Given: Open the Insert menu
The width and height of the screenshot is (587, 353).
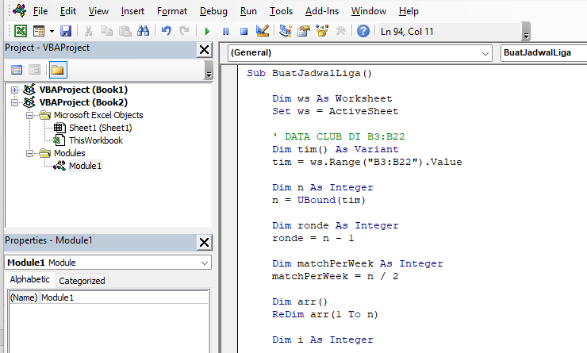Looking at the screenshot, I should pyautogui.click(x=132, y=11).
